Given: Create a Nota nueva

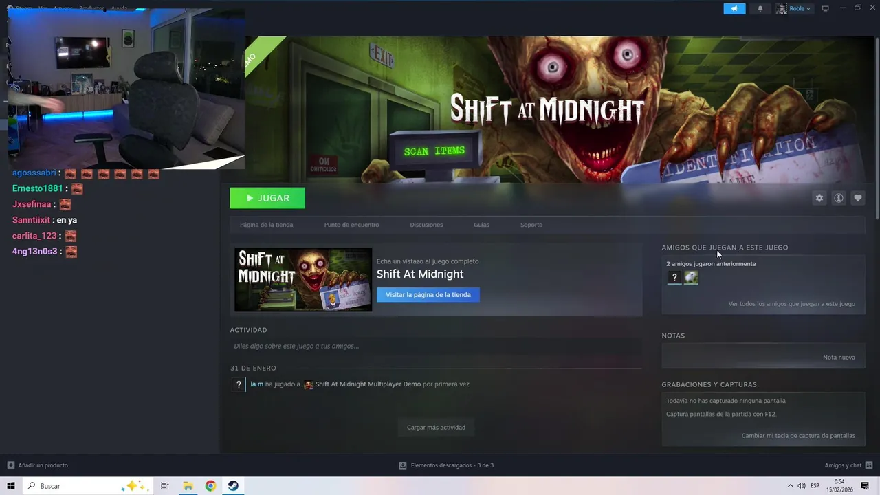Looking at the screenshot, I should point(839,357).
